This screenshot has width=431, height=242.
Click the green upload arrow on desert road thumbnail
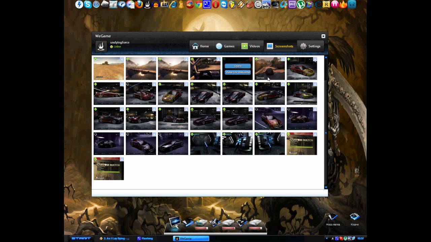point(96,59)
